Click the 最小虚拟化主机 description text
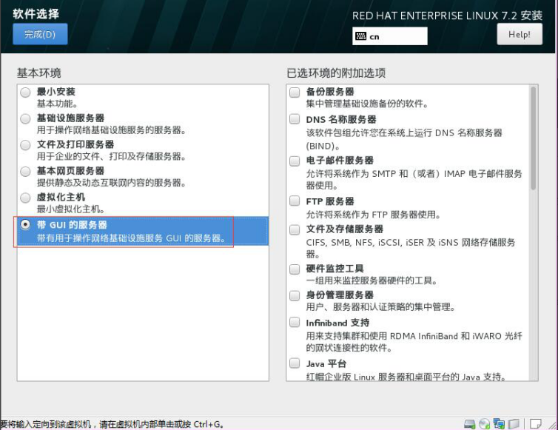 tap(71, 209)
